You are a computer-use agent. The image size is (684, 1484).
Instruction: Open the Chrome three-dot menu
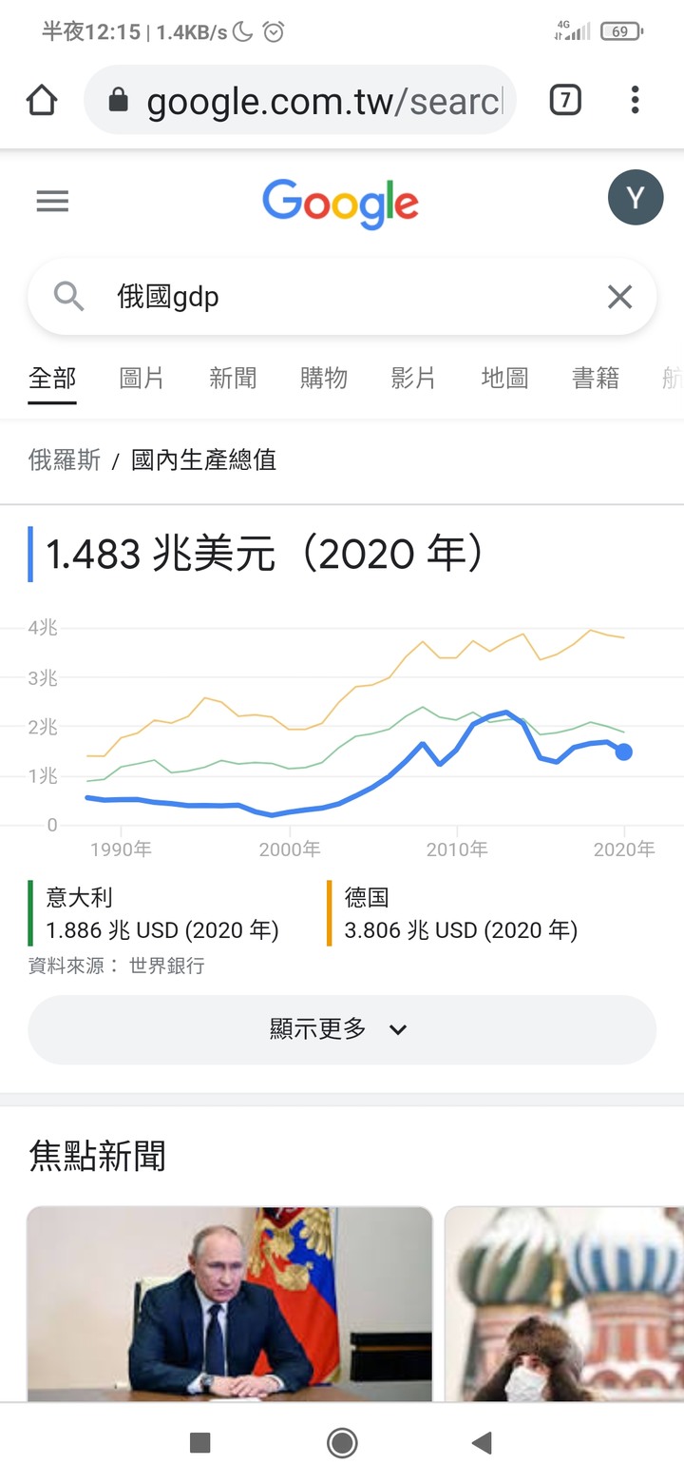coord(635,100)
